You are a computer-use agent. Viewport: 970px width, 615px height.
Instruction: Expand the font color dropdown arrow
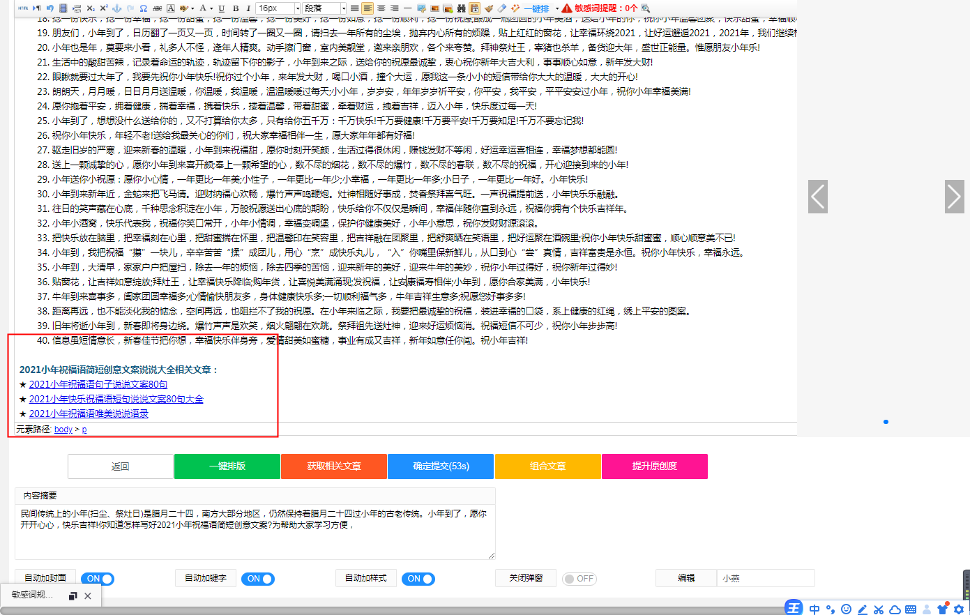click(211, 8)
